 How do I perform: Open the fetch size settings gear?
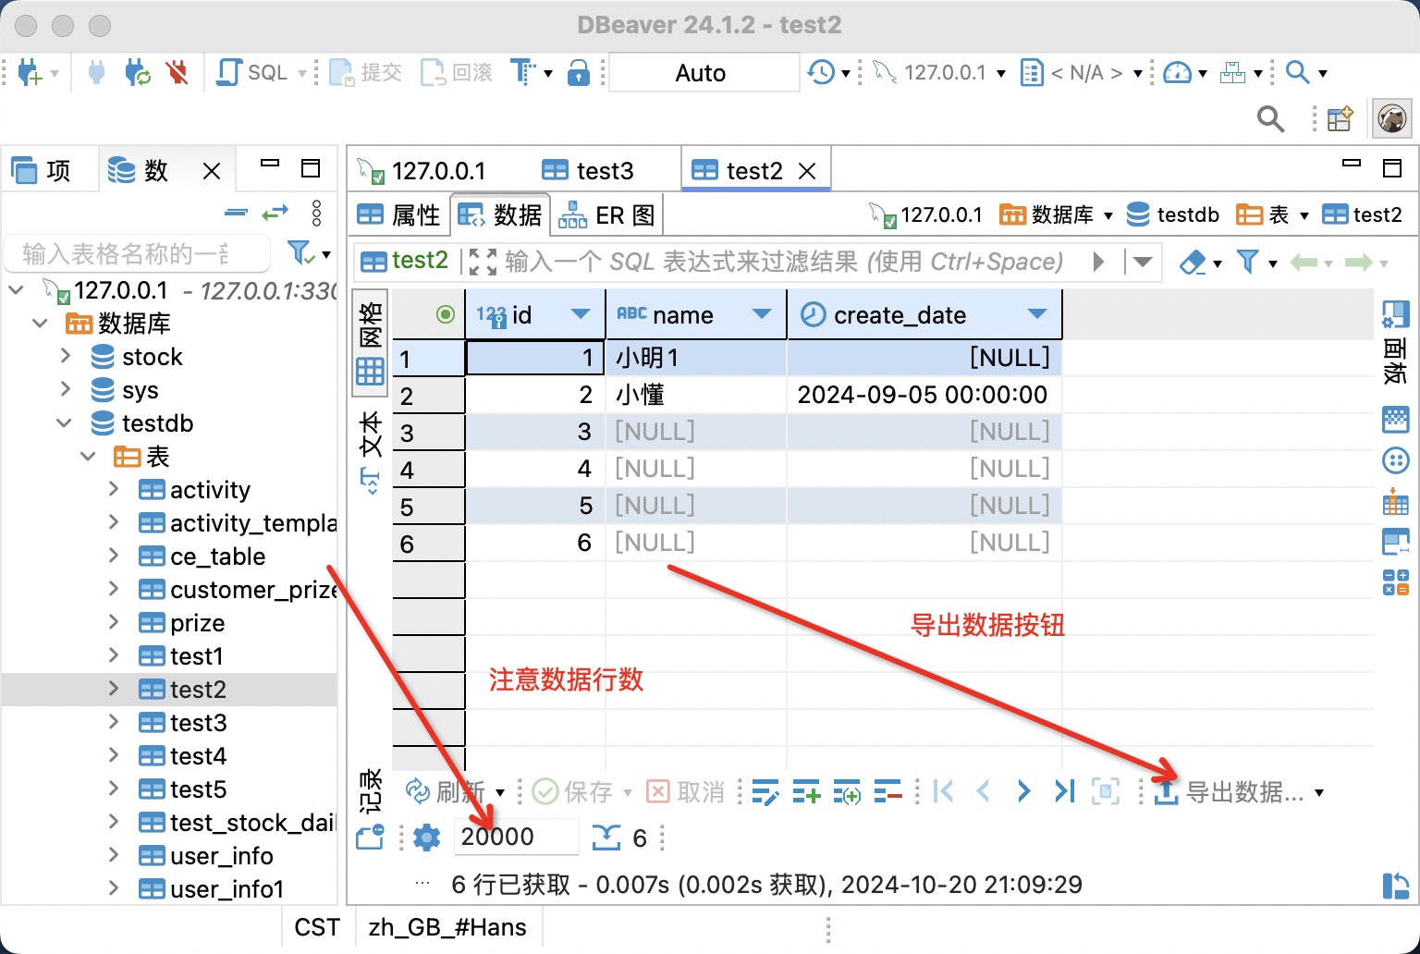point(426,838)
